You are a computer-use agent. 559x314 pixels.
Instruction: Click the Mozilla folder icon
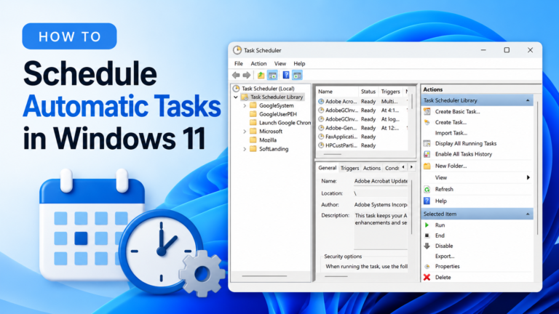(253, 140)
